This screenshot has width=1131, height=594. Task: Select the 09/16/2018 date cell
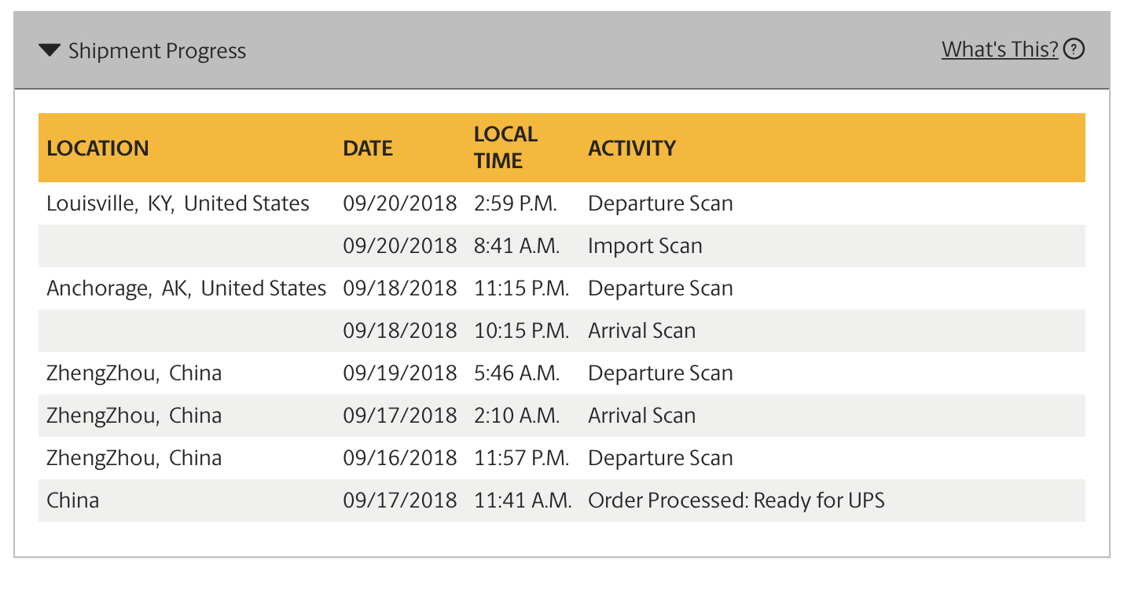coord(400,458)
